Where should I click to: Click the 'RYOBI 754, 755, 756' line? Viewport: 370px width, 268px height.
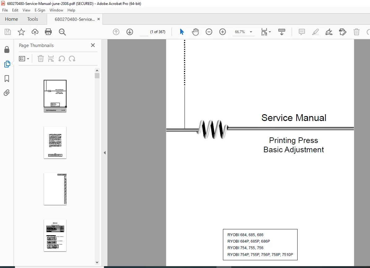(246, 248)
